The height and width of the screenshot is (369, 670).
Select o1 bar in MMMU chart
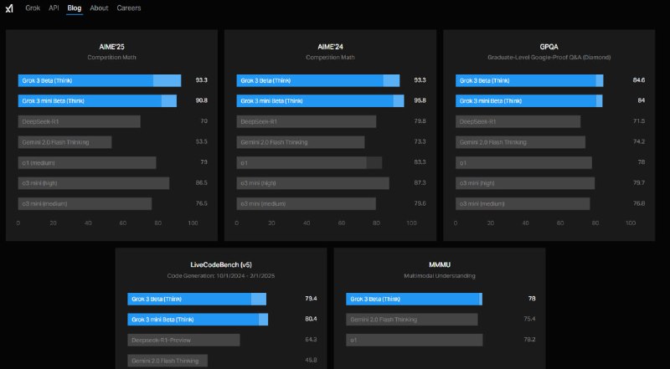pos(415,341)
